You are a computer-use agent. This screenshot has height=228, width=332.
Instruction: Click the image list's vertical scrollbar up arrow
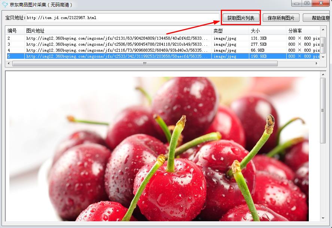(323, 32)
